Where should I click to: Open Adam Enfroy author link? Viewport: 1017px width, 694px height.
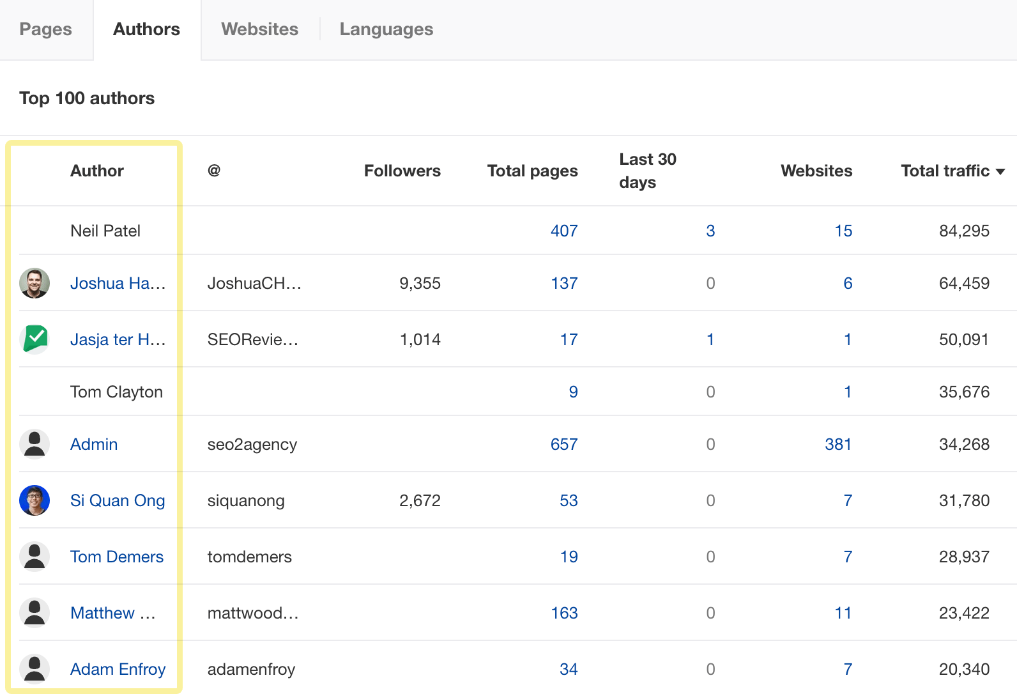118,669
